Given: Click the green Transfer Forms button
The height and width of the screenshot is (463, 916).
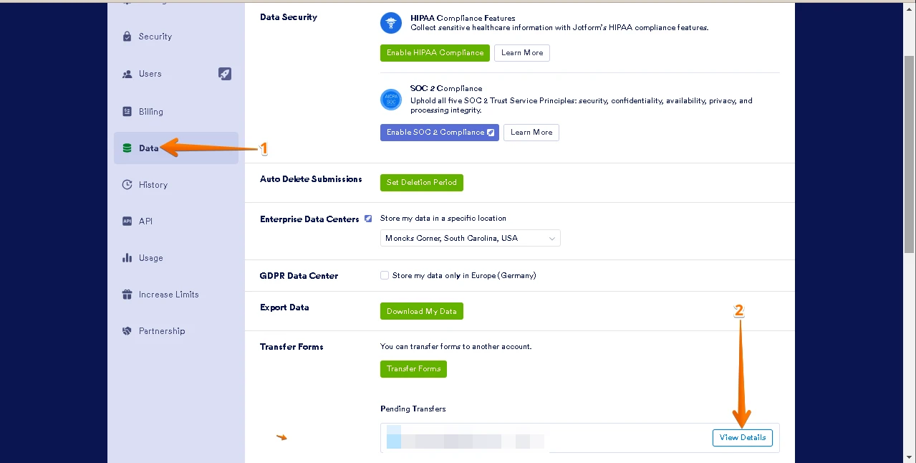Looking at the screenshot, I should click(x=413, y=369).
